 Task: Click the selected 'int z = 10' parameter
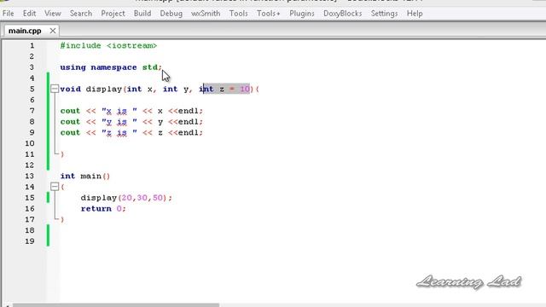point(224,89)
